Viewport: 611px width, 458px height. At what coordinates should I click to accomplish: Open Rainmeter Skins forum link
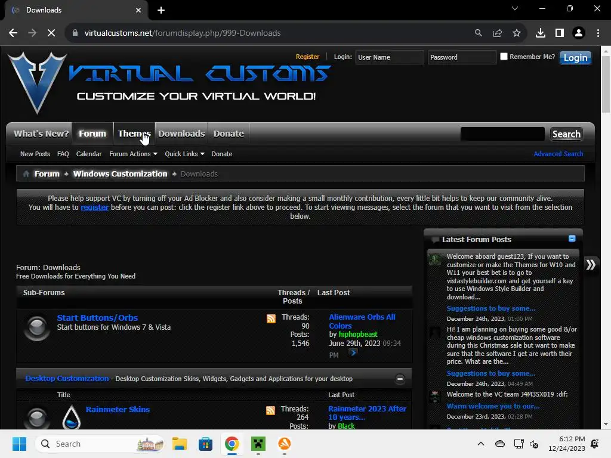pyautogui.click(x=118, y=409)
